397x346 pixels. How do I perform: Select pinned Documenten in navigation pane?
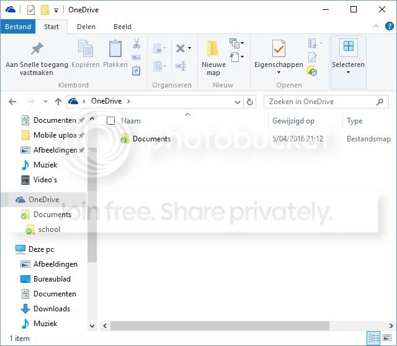(55, 120)
